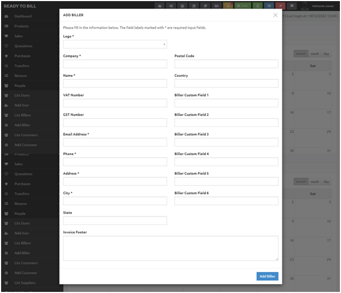Select the GST Number field
The image size is (341, 293).
115,123
